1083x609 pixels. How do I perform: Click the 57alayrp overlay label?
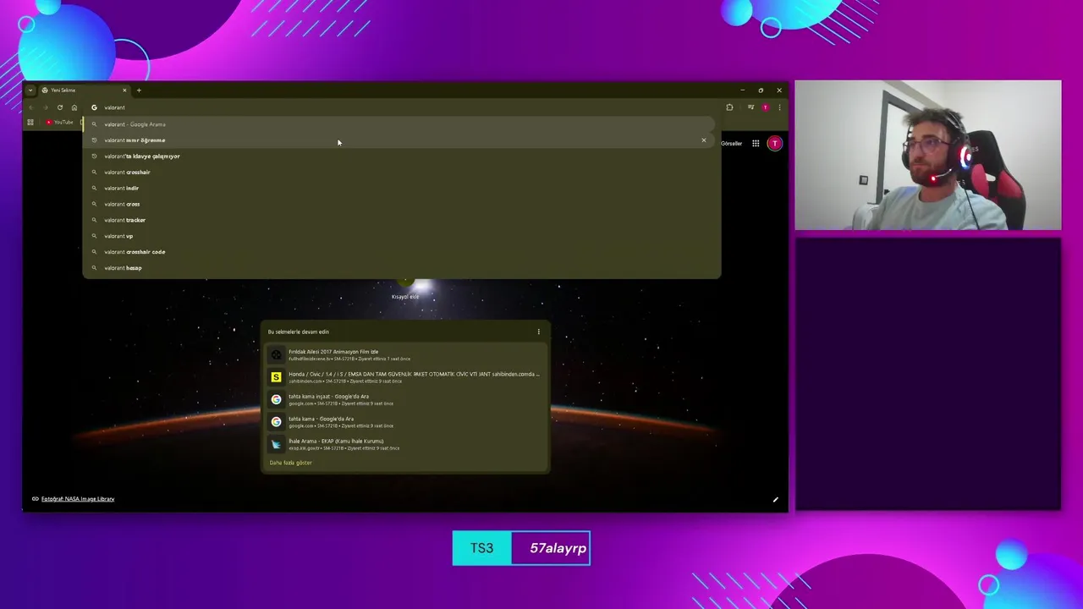558,548
